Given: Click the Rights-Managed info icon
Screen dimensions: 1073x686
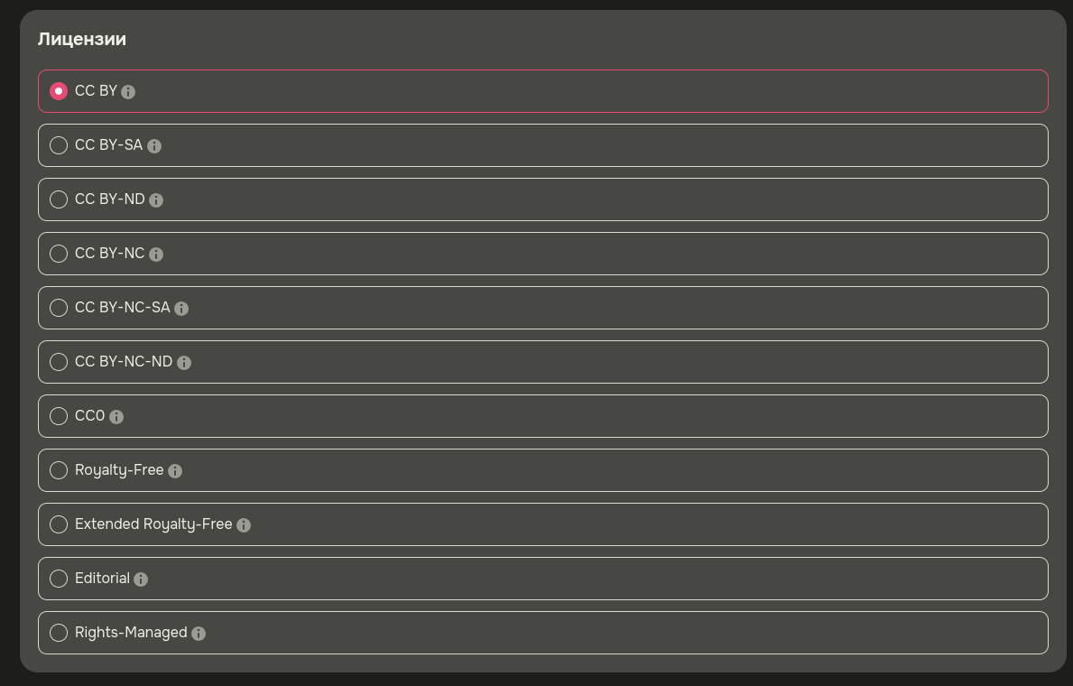Looking at the screenshot, I should pos(199,634).
